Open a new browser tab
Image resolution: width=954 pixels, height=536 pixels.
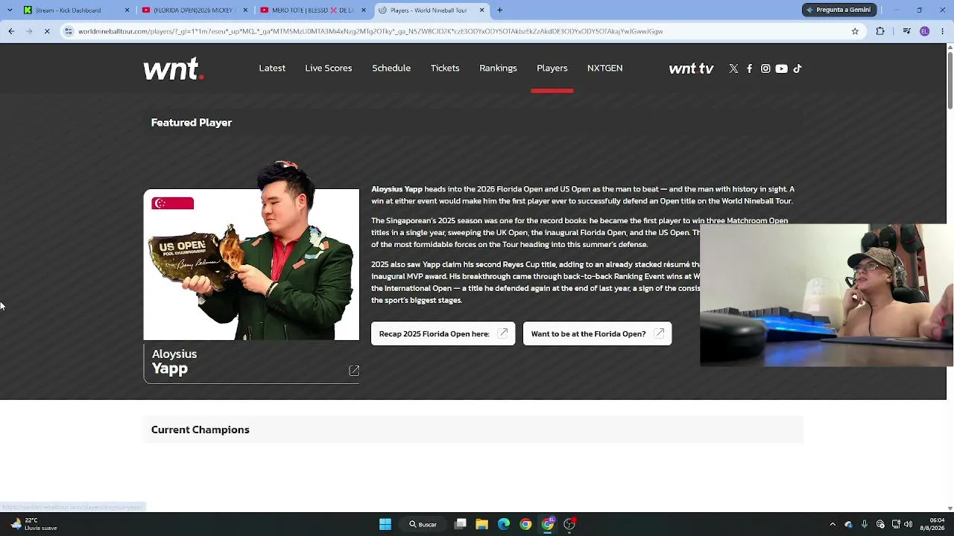[500, 10]
